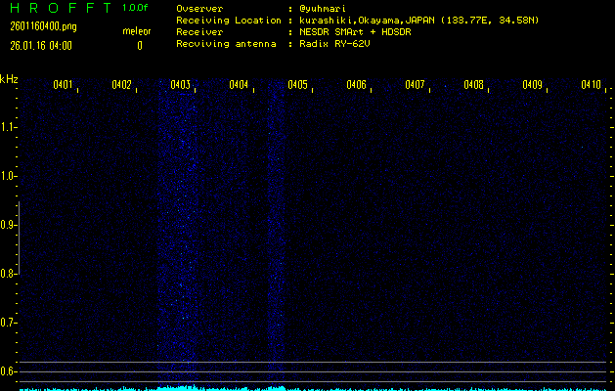Click the HROFFT program title

62,8
